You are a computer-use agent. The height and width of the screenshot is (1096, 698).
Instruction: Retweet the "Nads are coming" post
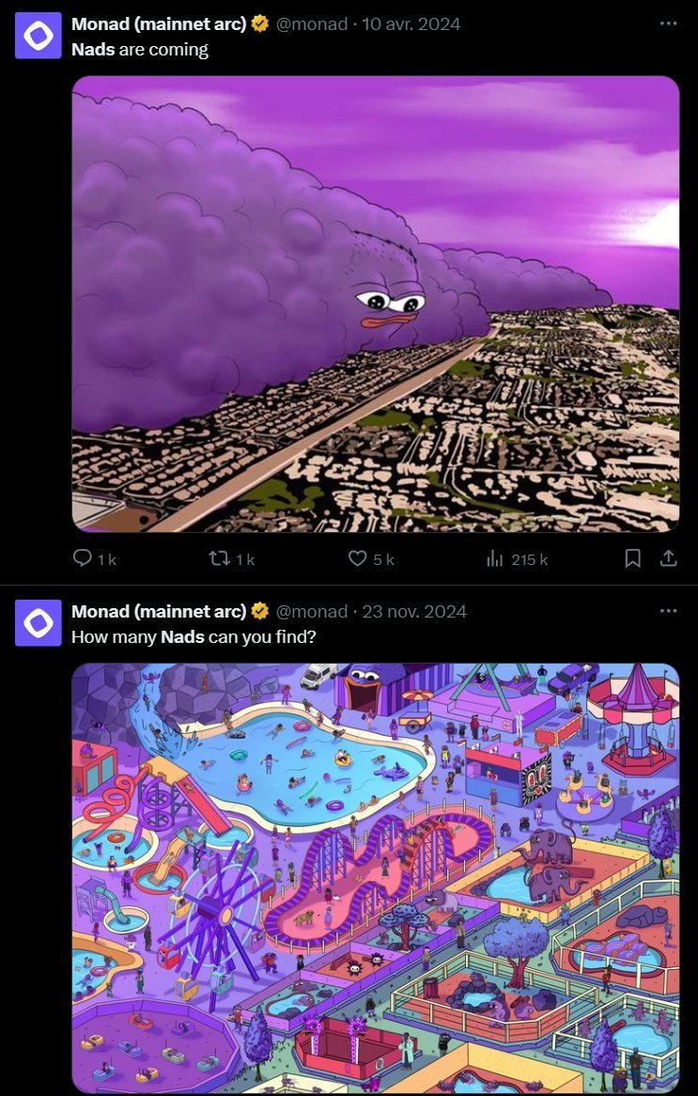pyautogui.click(x=219, y=557)
